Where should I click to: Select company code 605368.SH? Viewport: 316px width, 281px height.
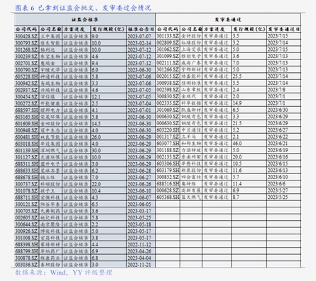tap(168, 197)
